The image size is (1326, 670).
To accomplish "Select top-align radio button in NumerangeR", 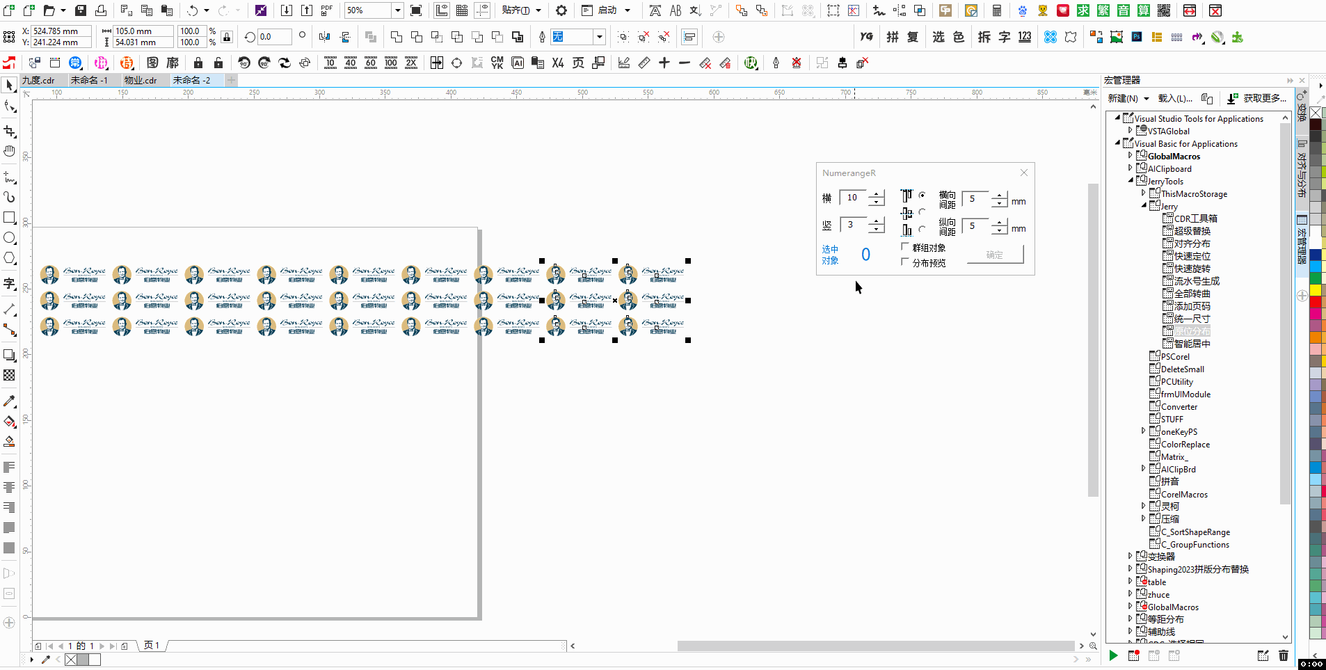I will pyautogui.click(x=922, y=196).
